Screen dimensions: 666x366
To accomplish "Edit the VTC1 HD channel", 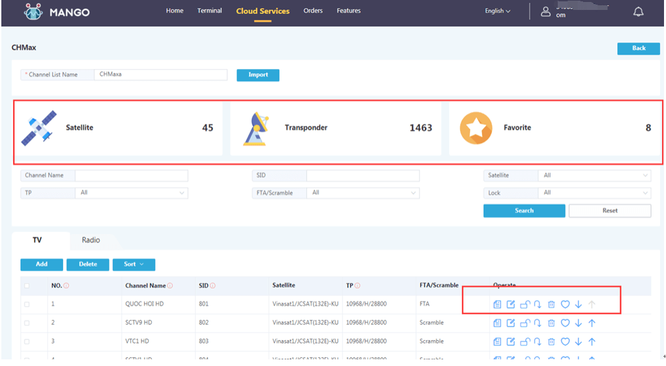I will pos(511,341).
